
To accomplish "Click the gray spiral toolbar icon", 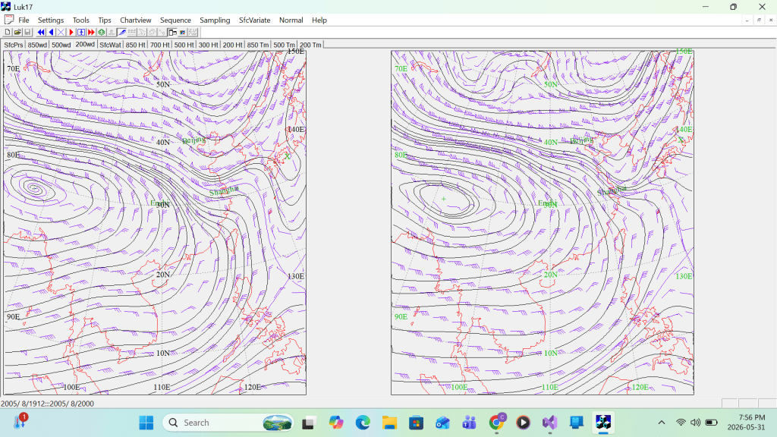I will coord(152,32).
